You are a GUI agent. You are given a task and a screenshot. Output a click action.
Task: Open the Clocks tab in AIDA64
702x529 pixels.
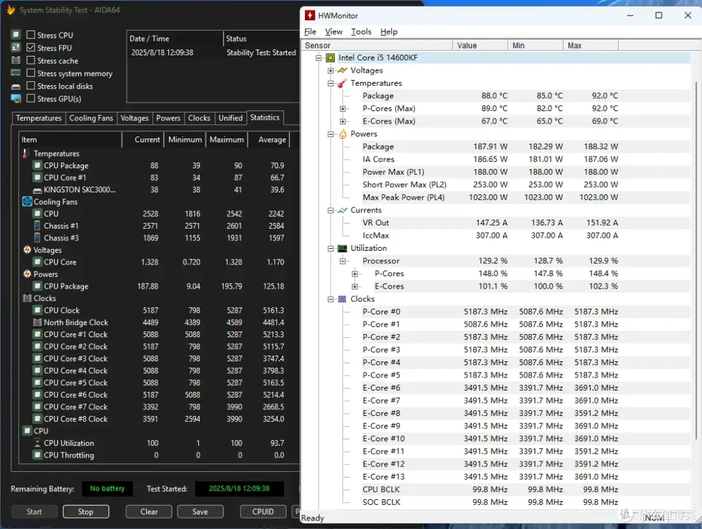coord(199,118)
